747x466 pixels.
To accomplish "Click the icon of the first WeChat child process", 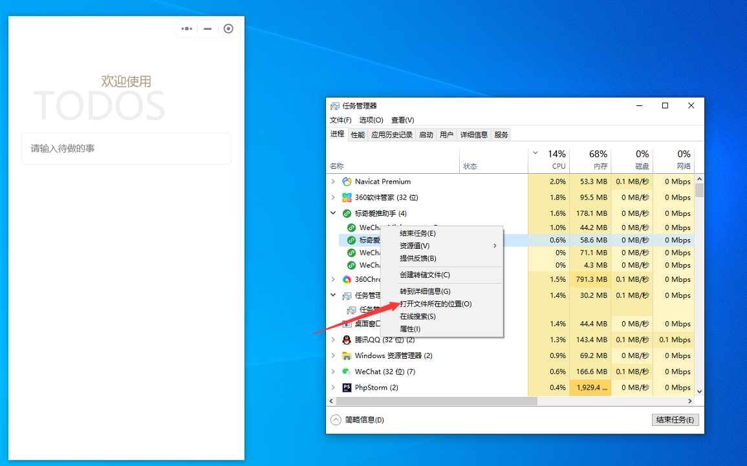I will pyautogui.click(x=352, y=228).
